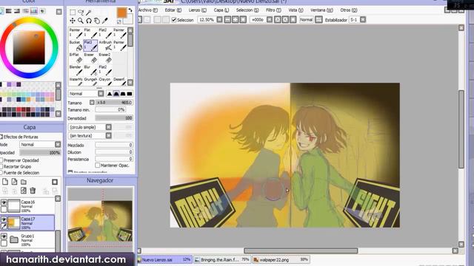Switch to Bringing.the.Rain document tab

(x=222, y=259)
